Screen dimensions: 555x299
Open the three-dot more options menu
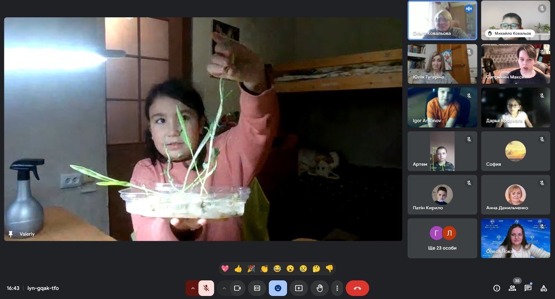pyautogui.click(x=337, y=288)
